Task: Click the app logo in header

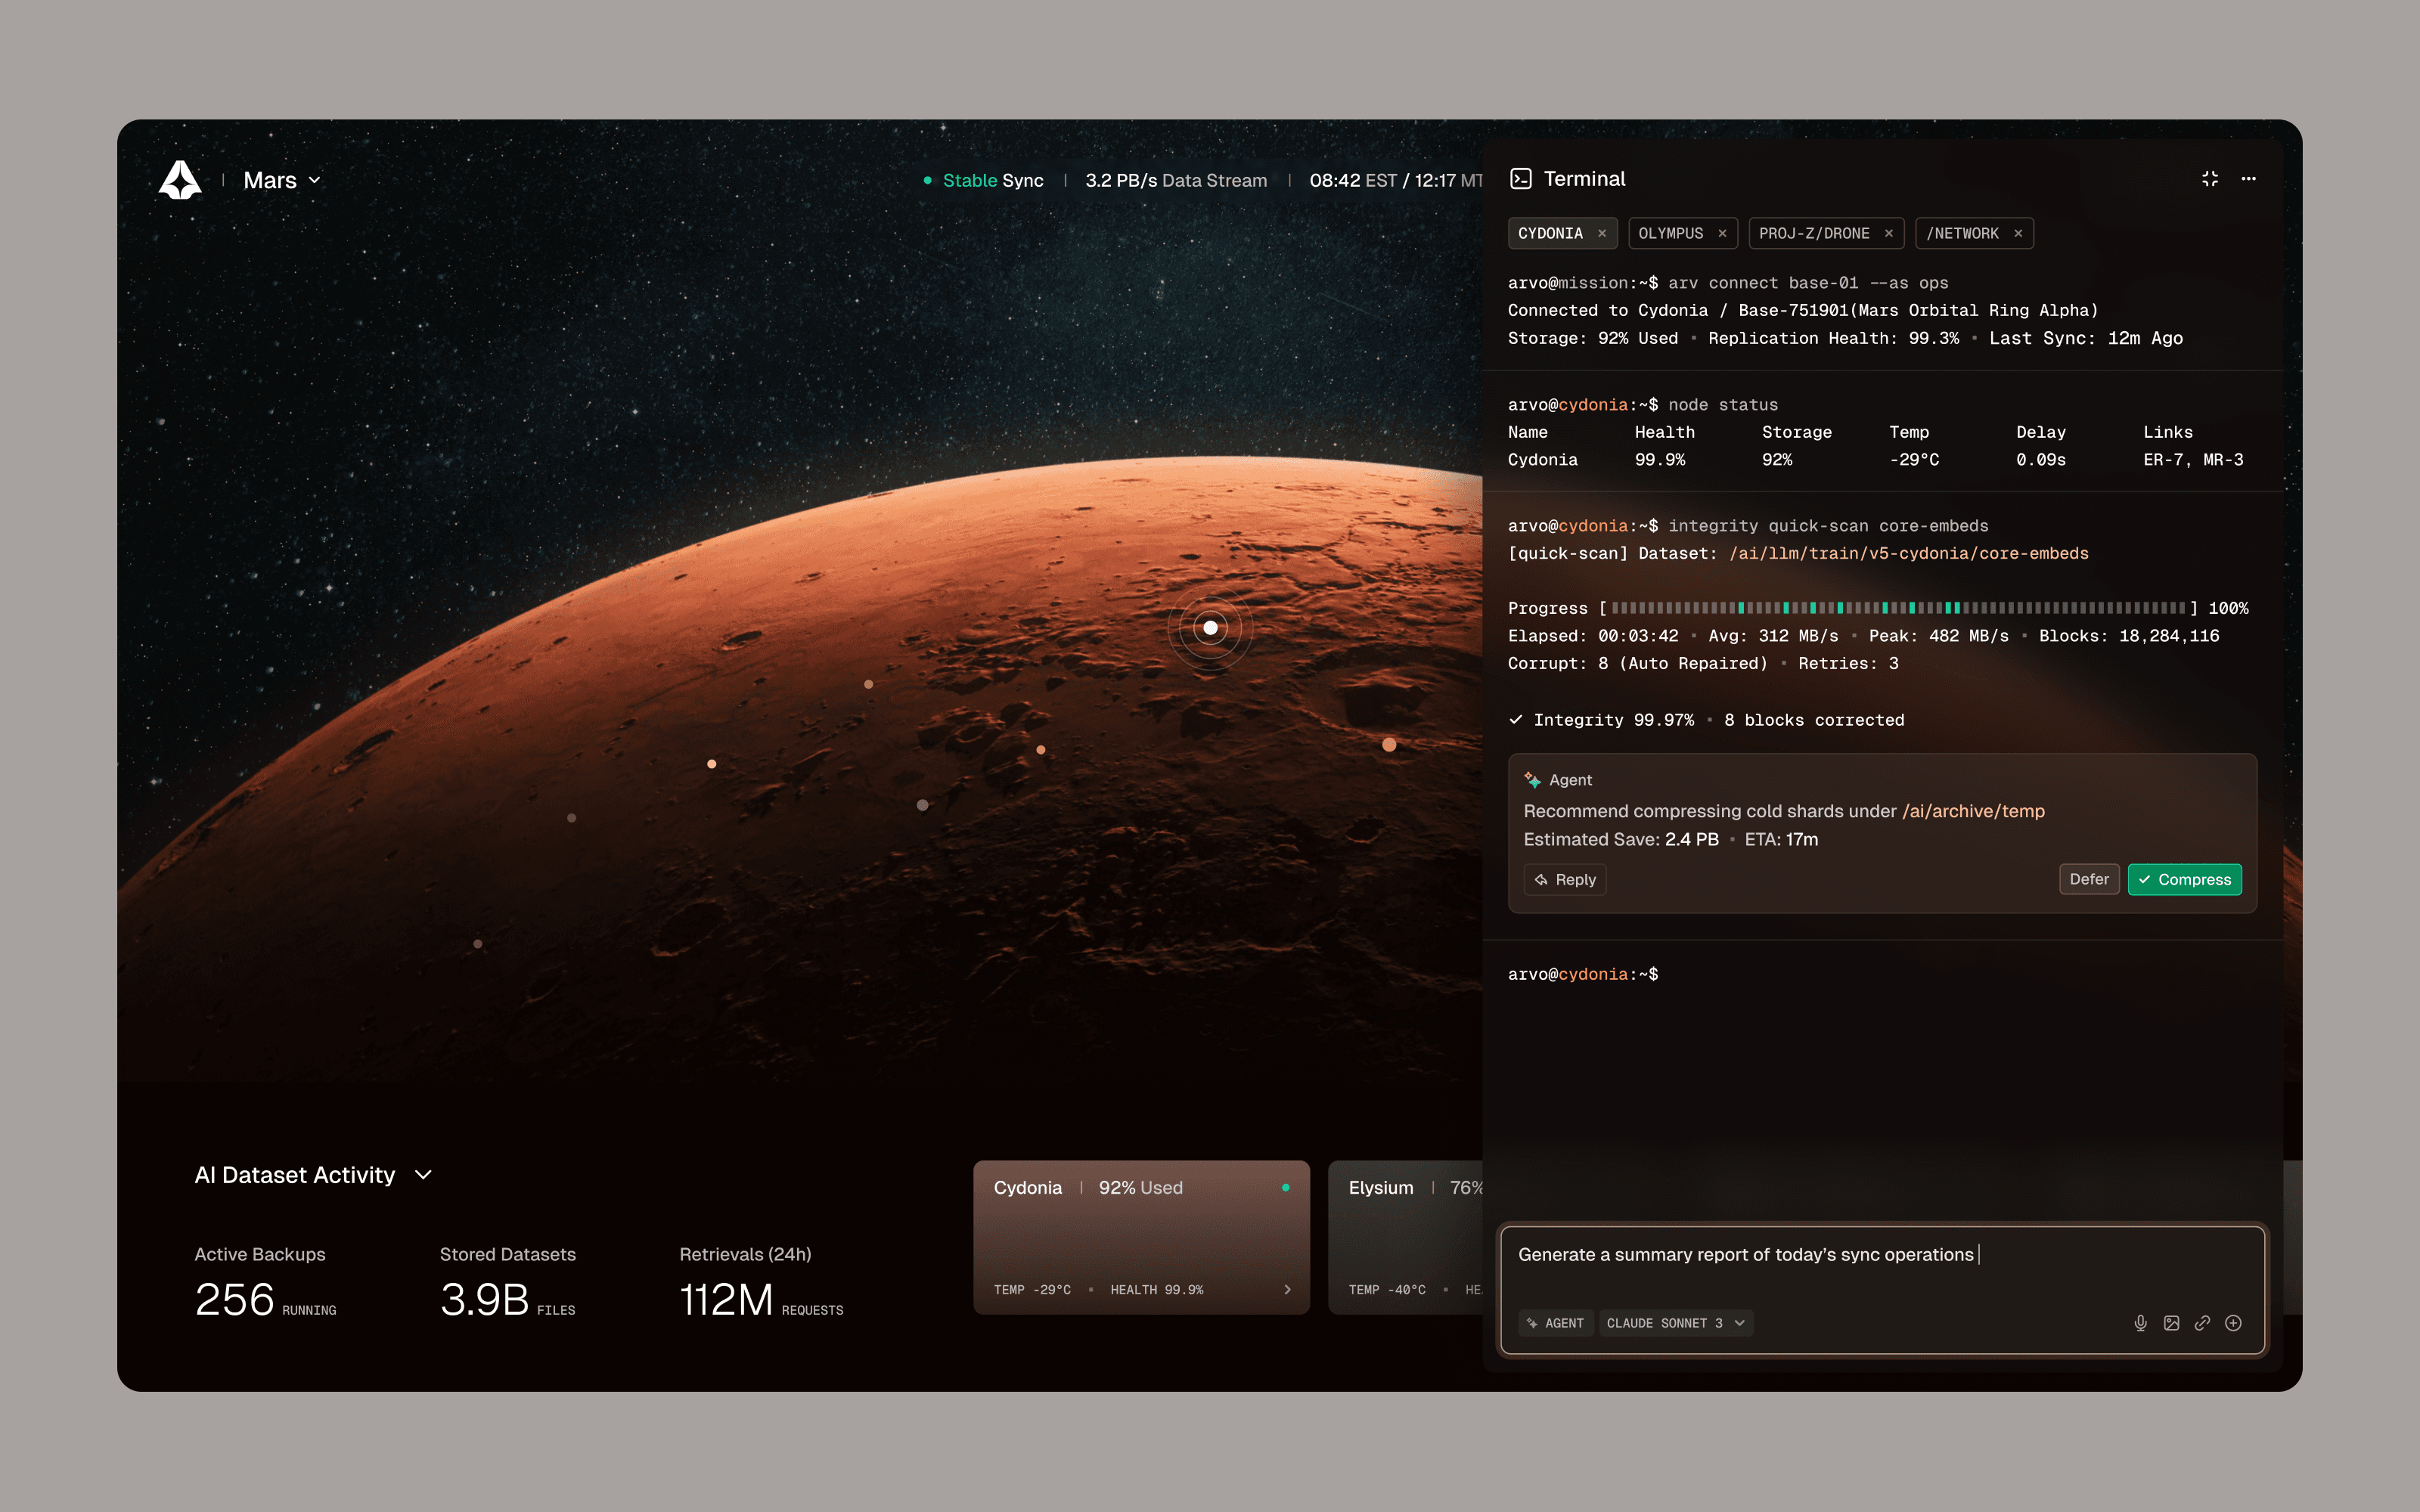Action: 180,180
